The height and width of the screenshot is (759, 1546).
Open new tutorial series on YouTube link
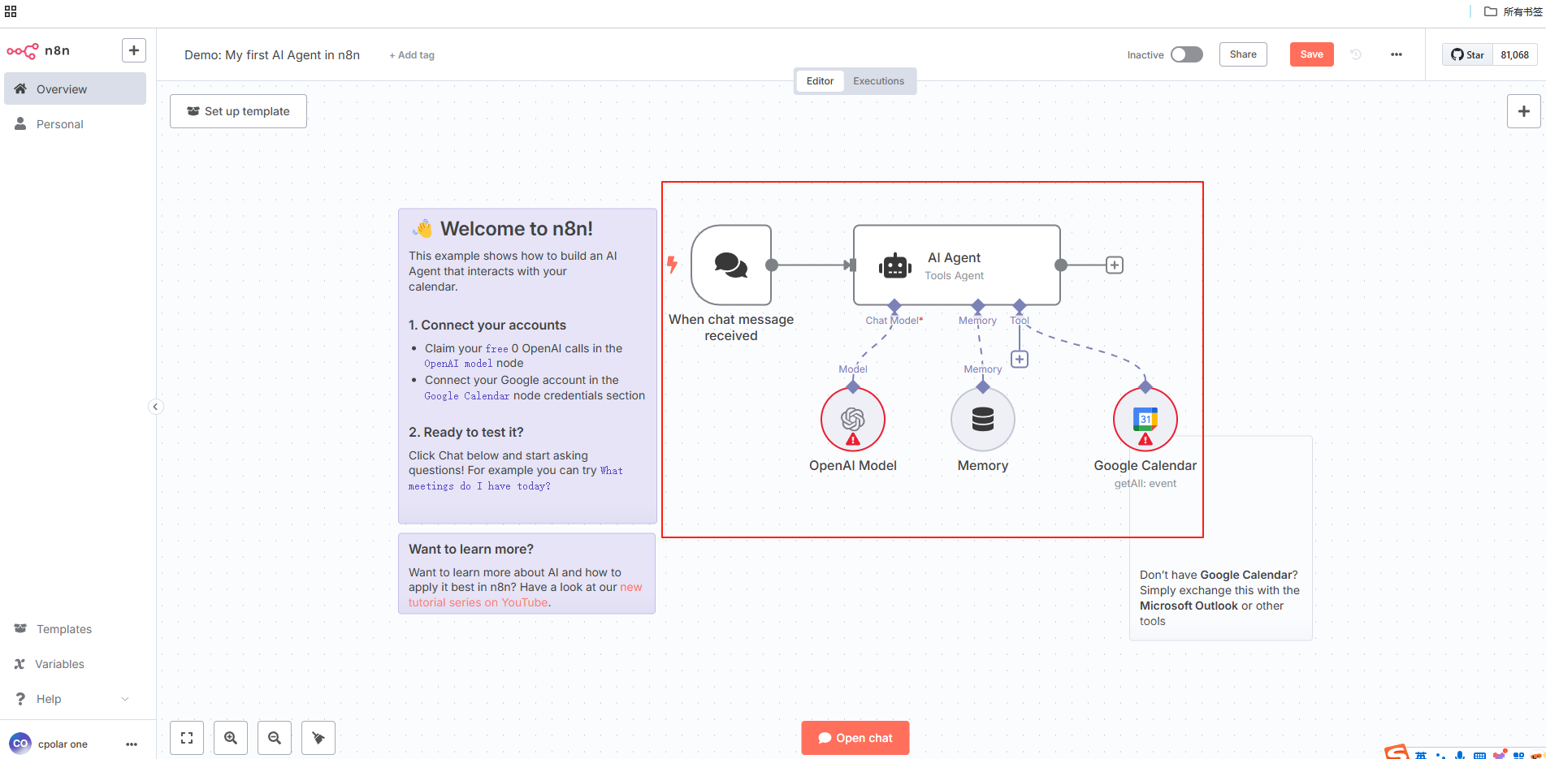click(525, 595)
